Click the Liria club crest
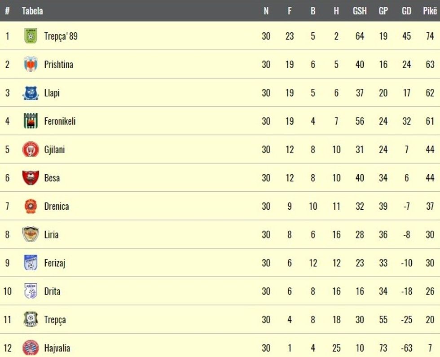The height and width of the screenshot is (357, 440). coord(31,234)
